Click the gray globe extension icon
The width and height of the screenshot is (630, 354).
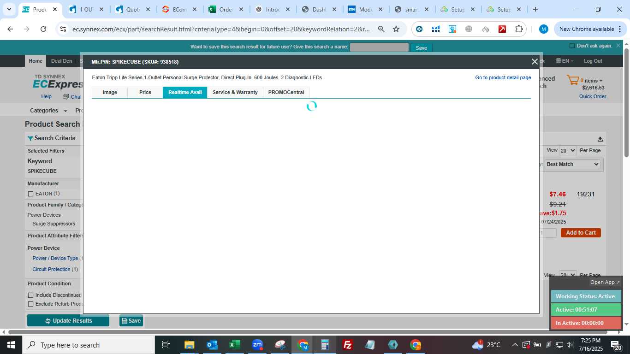point(469,29)
